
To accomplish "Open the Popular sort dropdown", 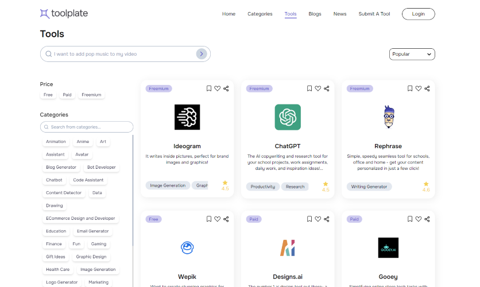I will click(x=412, y=54).
